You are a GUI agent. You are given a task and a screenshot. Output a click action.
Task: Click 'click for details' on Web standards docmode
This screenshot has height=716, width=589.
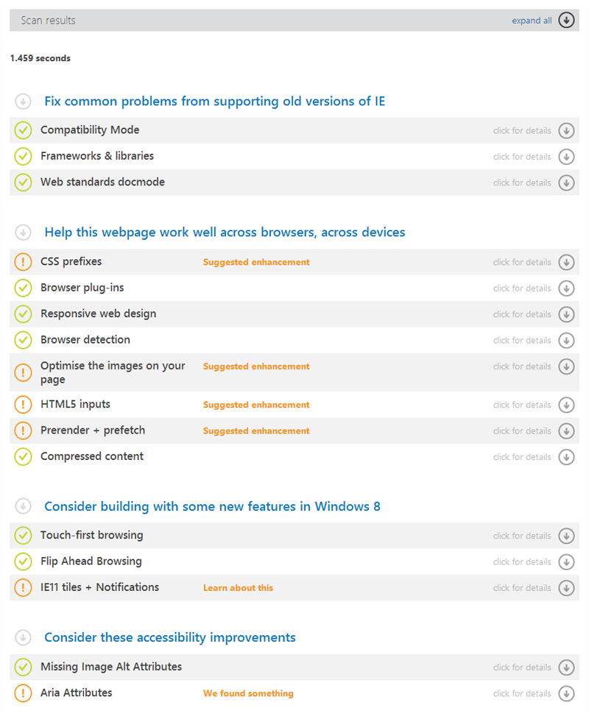tap(522, 182)
